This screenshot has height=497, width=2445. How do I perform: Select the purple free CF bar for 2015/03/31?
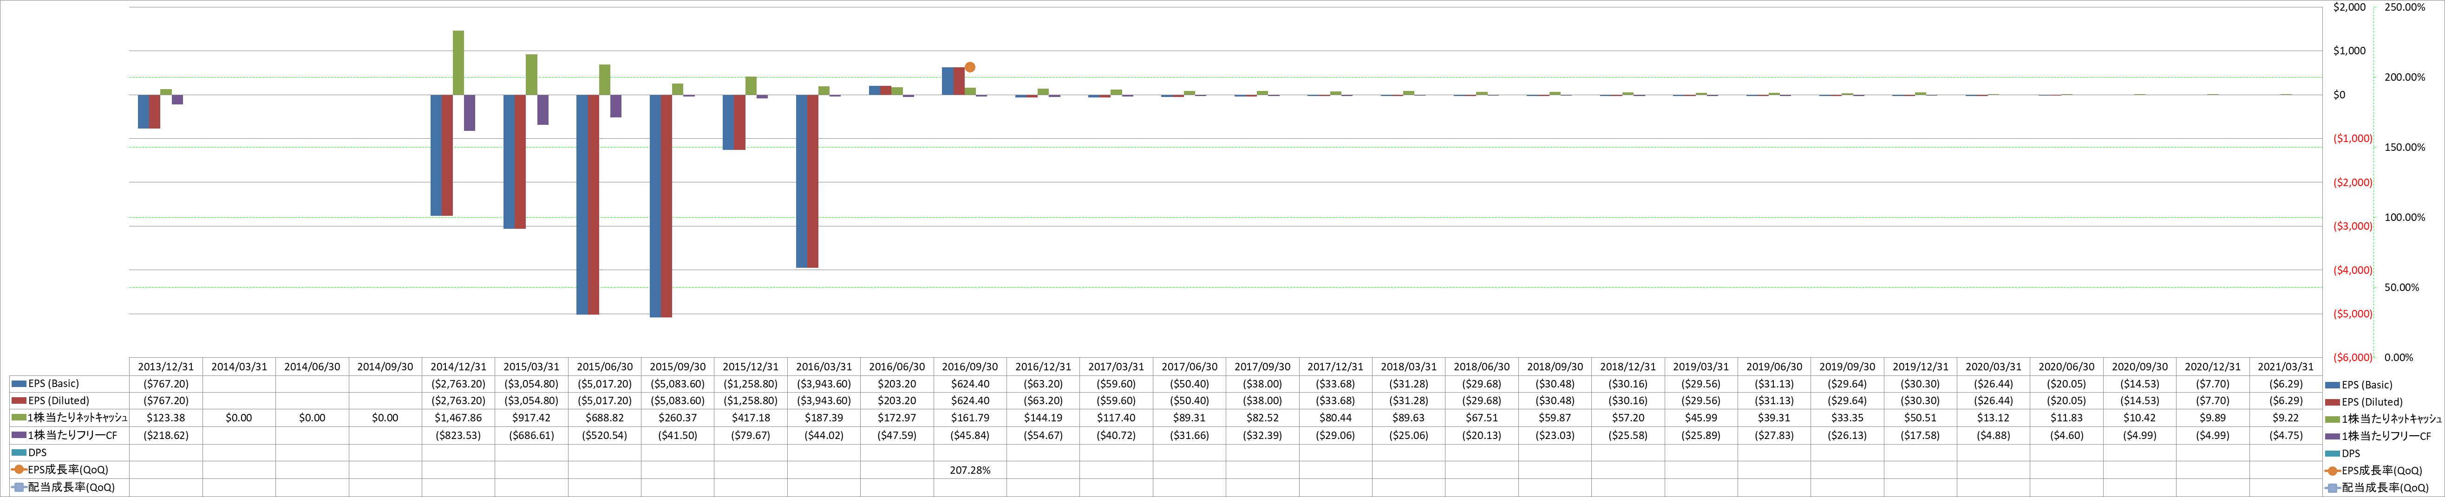click(543, 110)
